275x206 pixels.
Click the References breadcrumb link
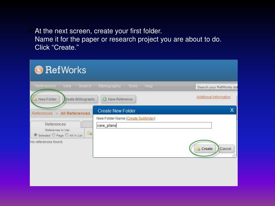[42, 113]
